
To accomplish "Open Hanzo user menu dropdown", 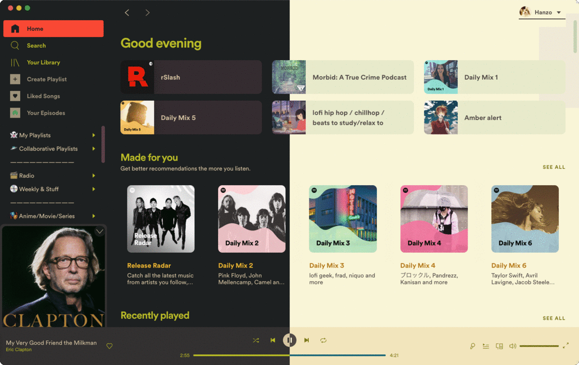I will [542, 13].
